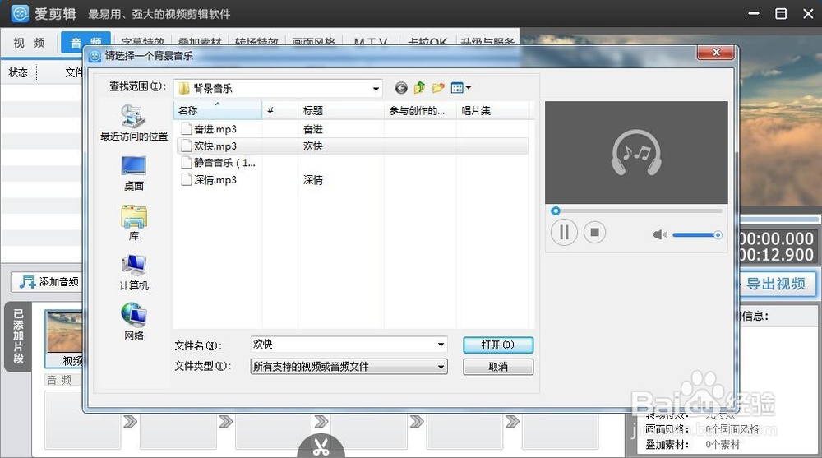
Task: Close the background music dialog
Action: pyautogui.click(x=715, y=53)
